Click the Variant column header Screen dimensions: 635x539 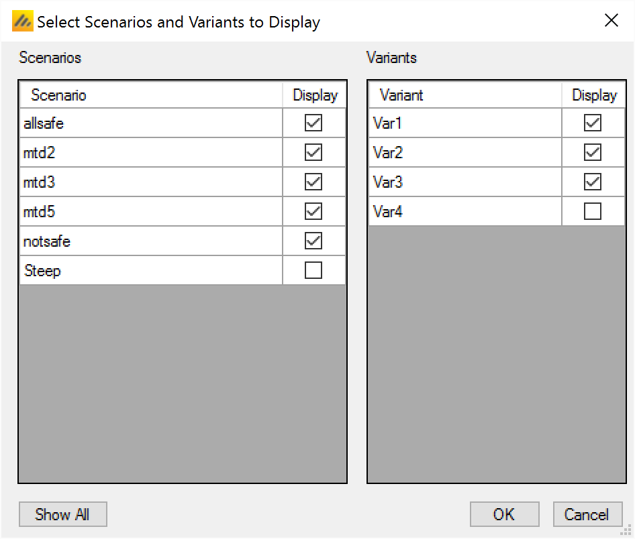point(465,95)
